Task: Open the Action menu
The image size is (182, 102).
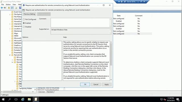Action: 8,5
